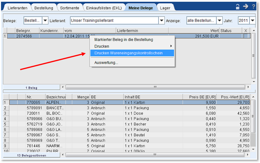260x163 pixels.
Task: Open help via the question mark icon
Action: click(253, 7)
